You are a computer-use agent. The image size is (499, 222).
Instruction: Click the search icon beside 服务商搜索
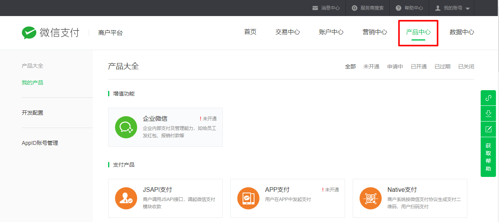(355, 8)
